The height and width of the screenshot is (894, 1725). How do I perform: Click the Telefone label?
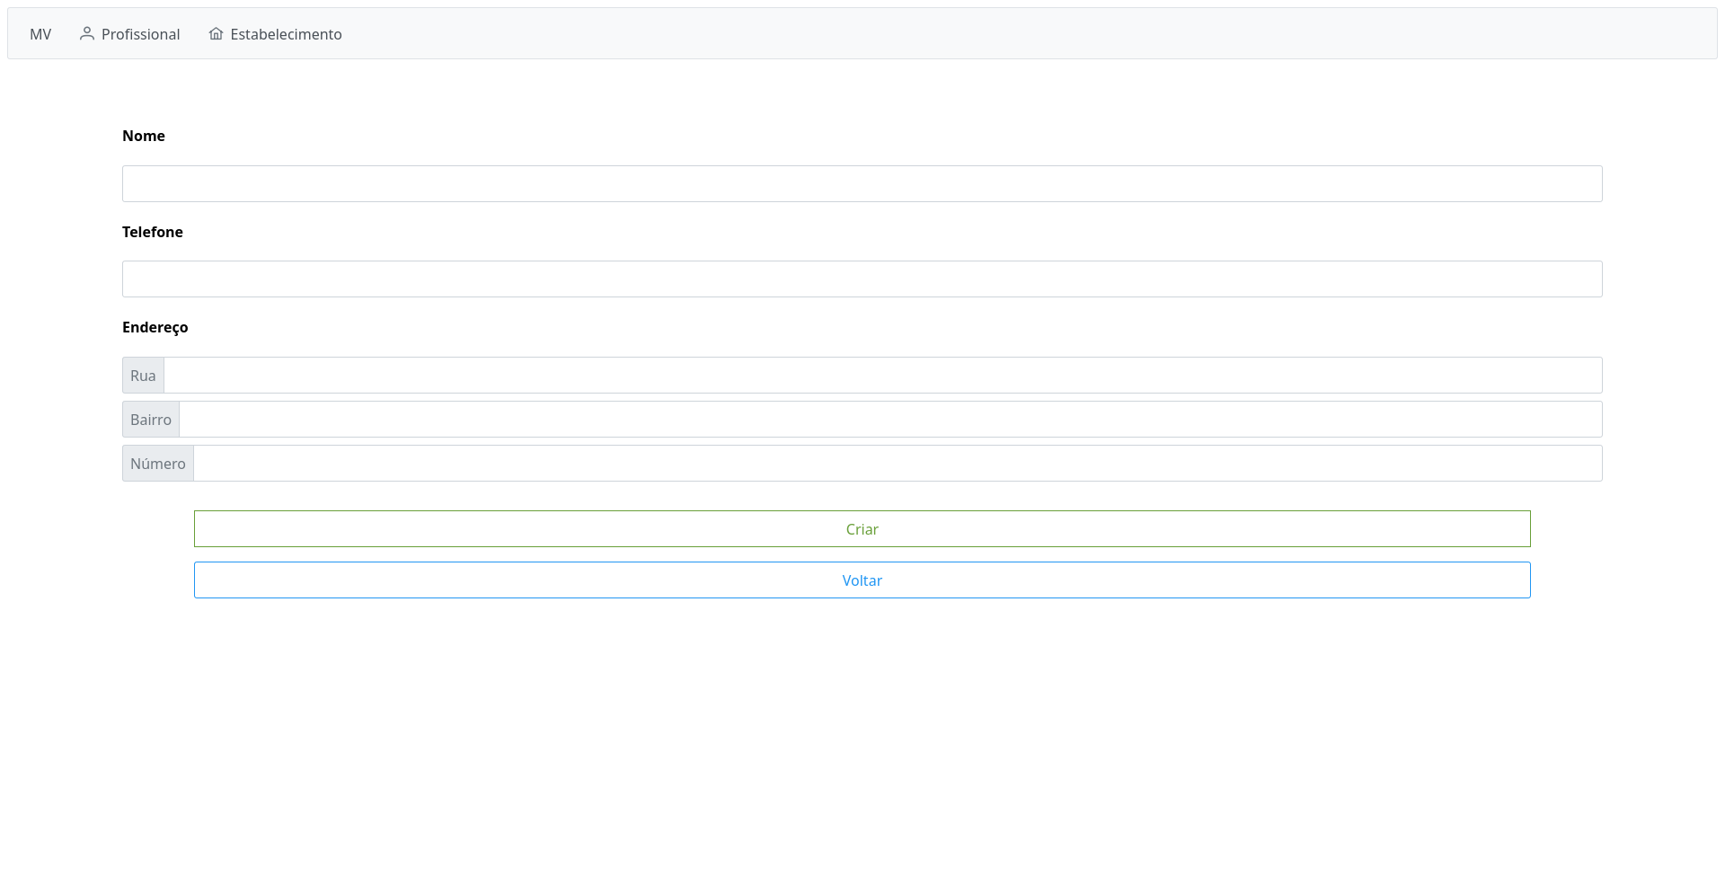point(153,232)
